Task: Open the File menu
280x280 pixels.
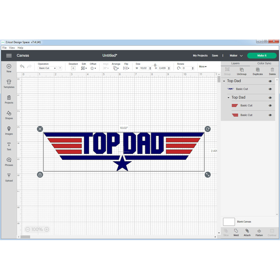Action: pos(5,48)
